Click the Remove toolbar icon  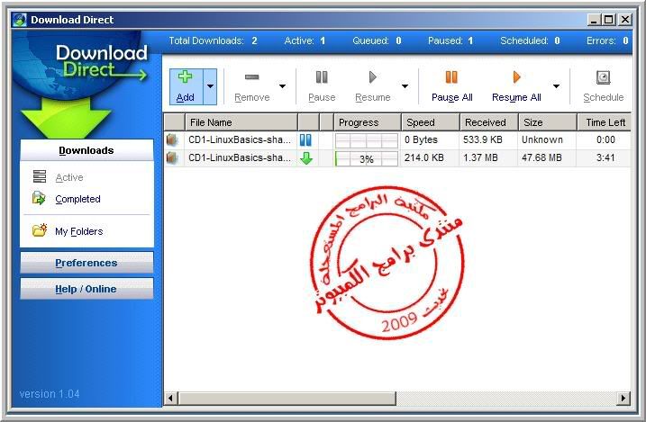pyautogui.click(x=251, y=76)
